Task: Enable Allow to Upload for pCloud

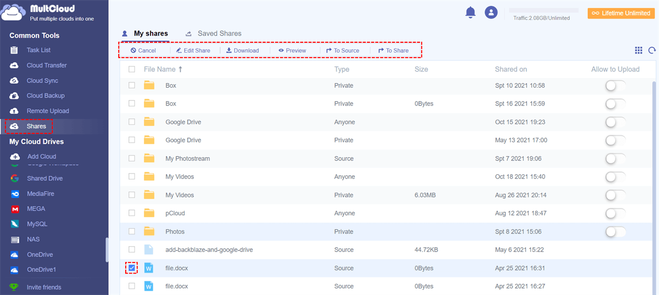Action: pos(616,213)
